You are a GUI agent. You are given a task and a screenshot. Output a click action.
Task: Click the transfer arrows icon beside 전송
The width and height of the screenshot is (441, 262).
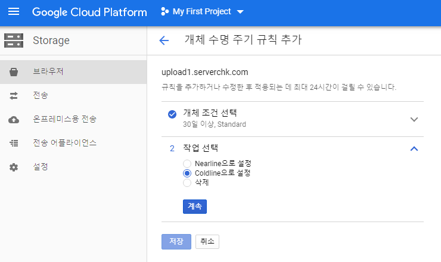coord(14,96)
